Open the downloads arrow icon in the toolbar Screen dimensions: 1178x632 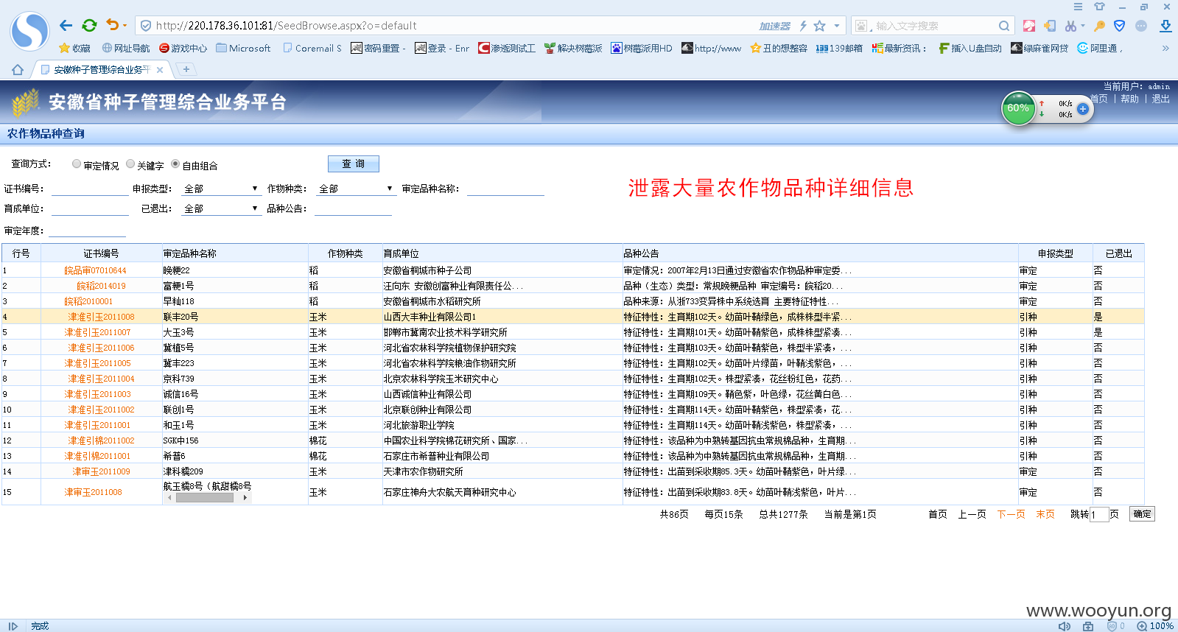(1165, 26)
